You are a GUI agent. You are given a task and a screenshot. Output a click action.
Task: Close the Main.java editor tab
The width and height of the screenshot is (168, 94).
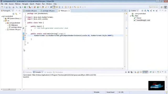pyautogui.click(x=69, y=11)
